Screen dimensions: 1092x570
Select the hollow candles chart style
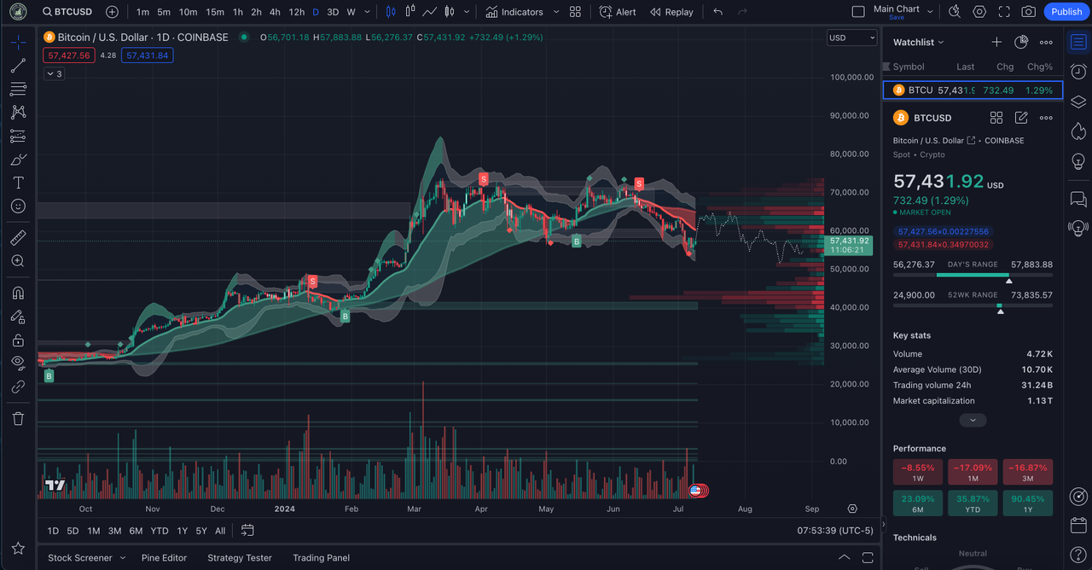click(x=410, y=12)
